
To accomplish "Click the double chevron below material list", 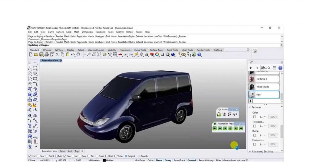I will (x=265, y=104).
